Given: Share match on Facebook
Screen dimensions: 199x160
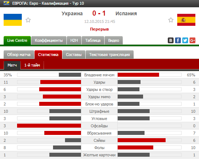Looking at the screenshot, I should coord(178,40).
